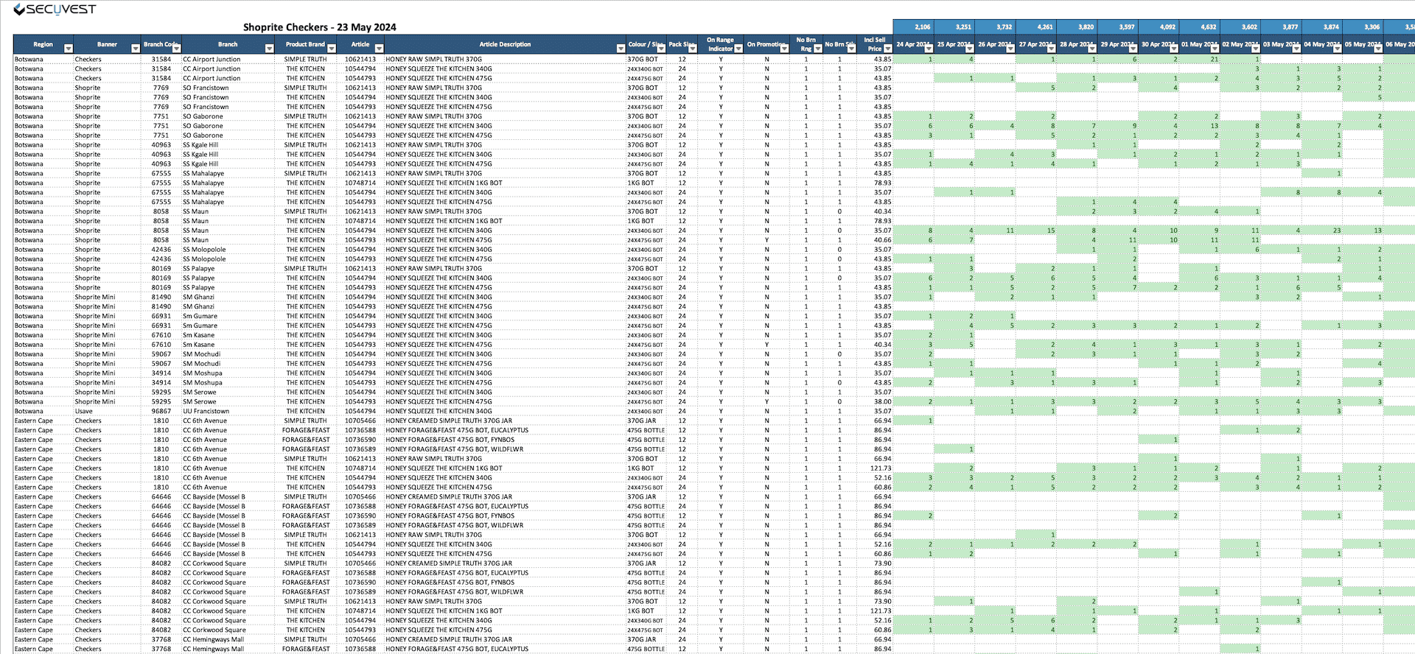
Task: Open the 25 Apr column filter dropdown
Action: click(x=969, y=49)
